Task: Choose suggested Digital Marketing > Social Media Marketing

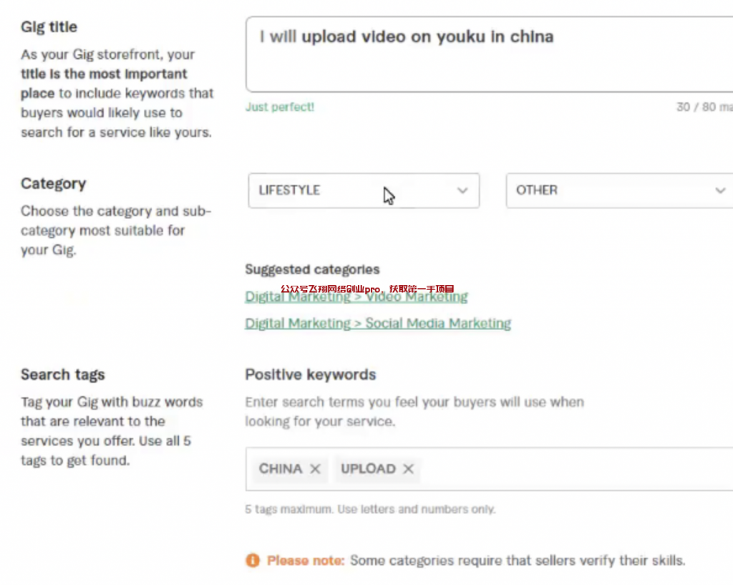Action: pos(378,324)
